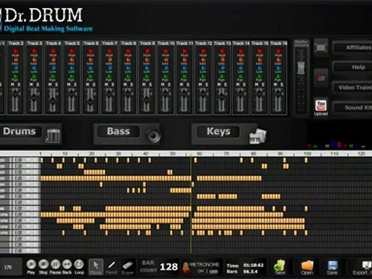This screenshot has height=279, width=372.
Task: Click the red metronome icon
Action: tap(186, 267)
